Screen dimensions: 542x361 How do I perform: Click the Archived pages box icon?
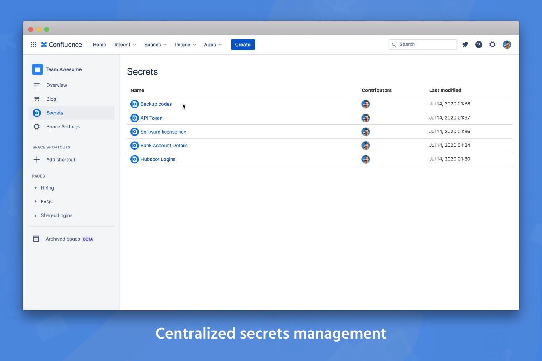coord(36,239)
